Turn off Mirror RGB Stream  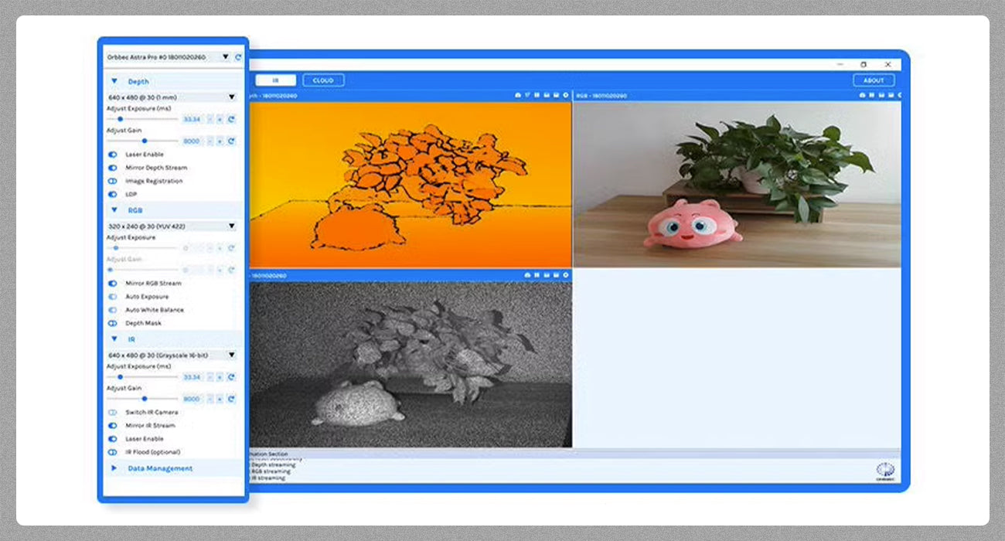[x=113, y=284]
